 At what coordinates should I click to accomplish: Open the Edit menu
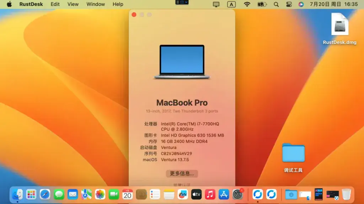point(55,4)
